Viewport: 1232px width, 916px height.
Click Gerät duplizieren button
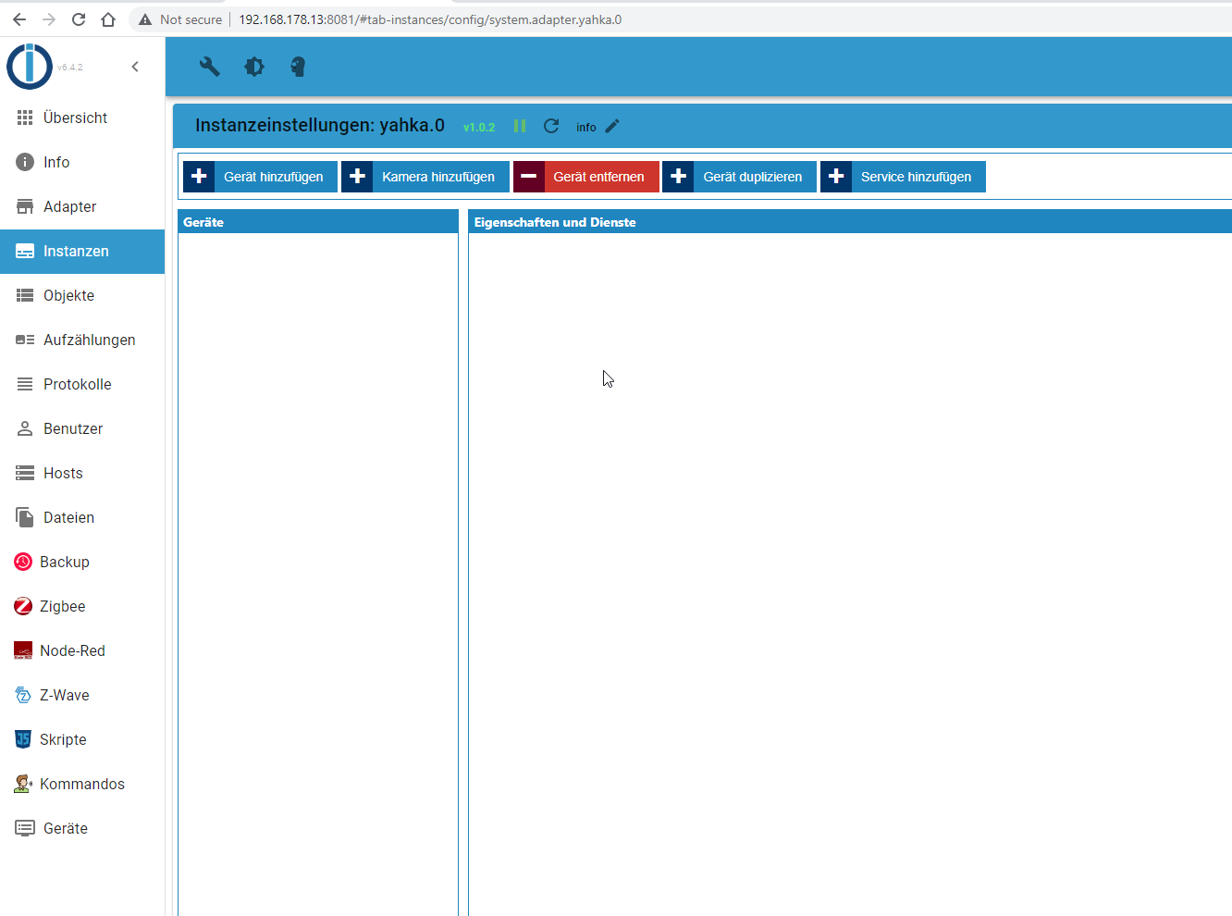coord(740,177)
